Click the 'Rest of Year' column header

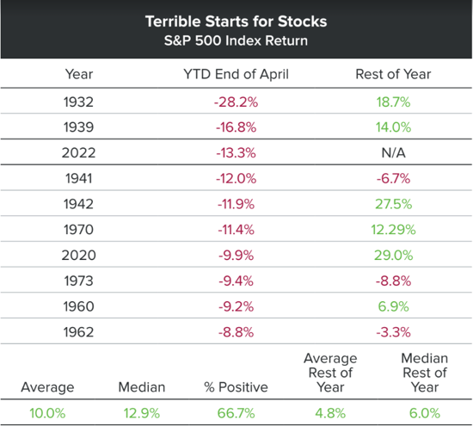coord(393,74)
